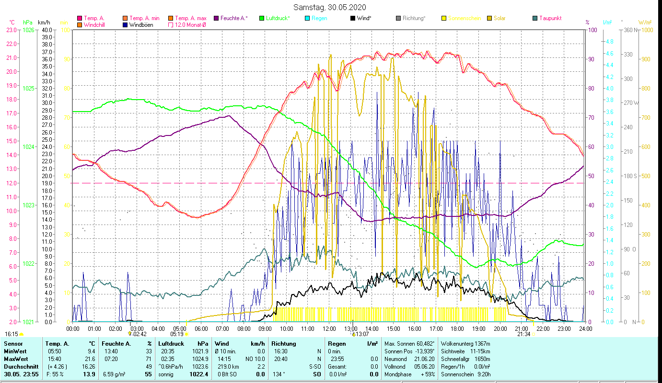
Task: Select the green Luftdruck* legend swatch
Action: (261, 19)
